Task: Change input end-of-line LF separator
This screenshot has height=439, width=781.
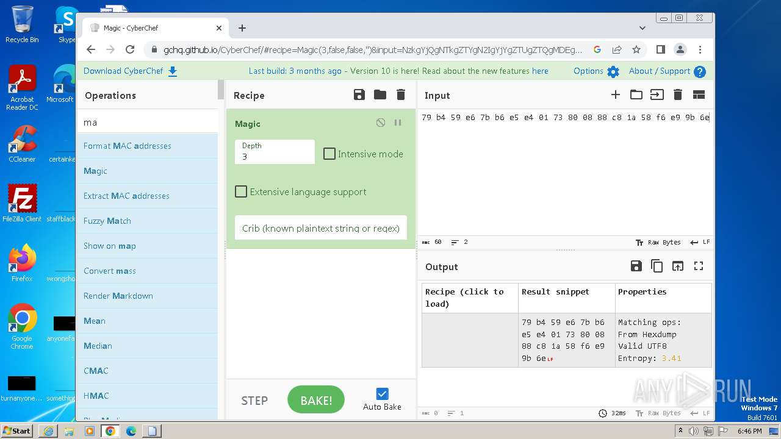Action: [x=700, y=242]
